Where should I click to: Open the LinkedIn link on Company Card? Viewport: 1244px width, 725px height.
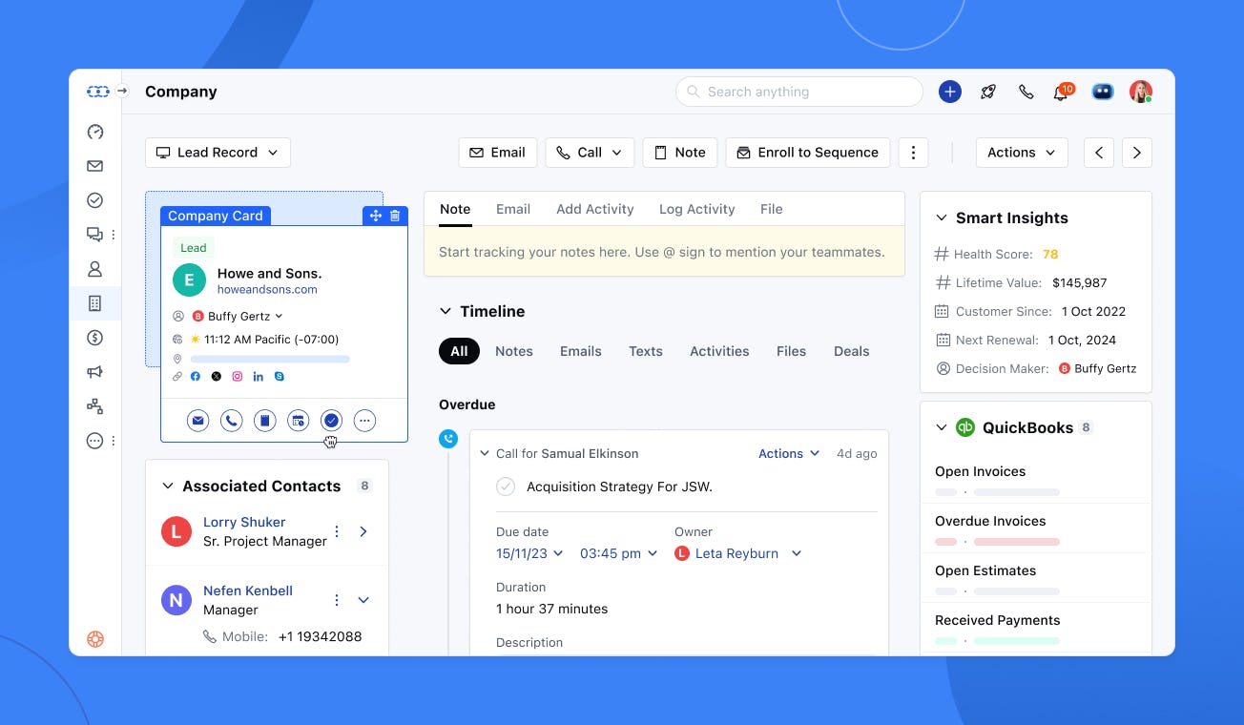259,377
